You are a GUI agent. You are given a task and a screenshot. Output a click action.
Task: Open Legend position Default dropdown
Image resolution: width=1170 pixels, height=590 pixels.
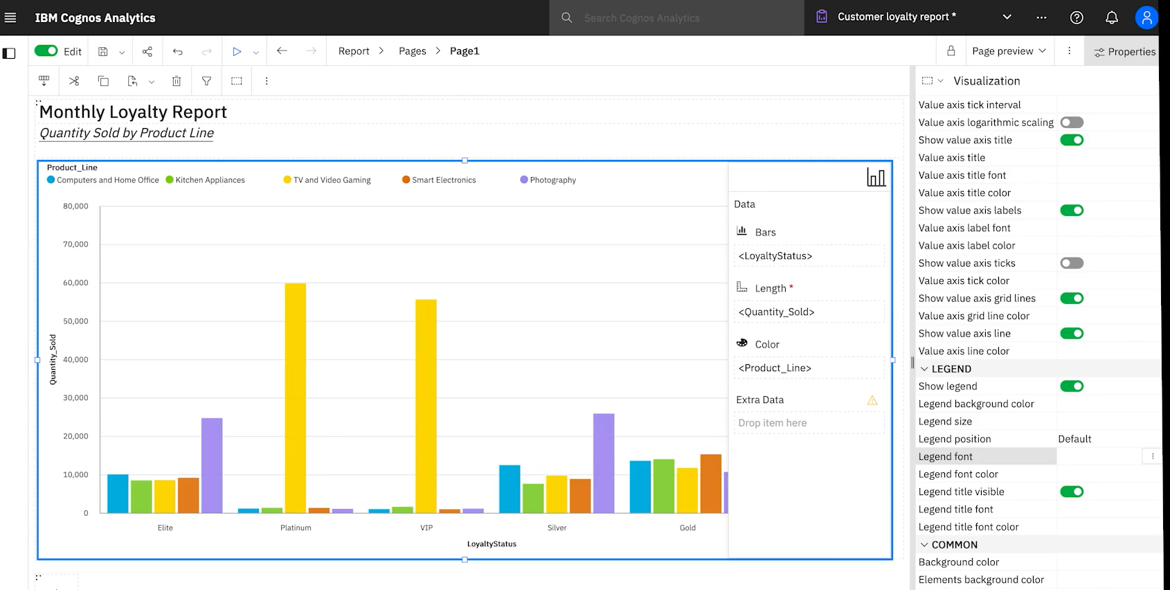[x=1108, y=439]
